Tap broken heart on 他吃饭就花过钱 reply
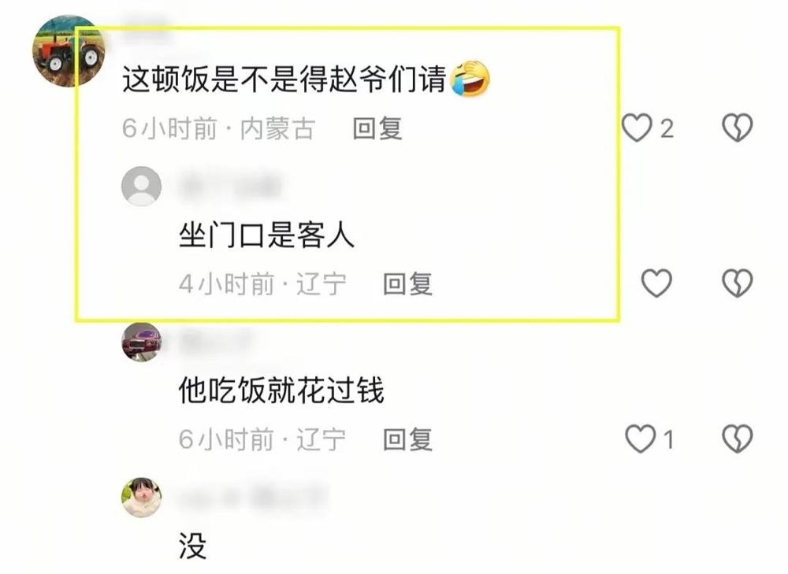 [738, 439]
